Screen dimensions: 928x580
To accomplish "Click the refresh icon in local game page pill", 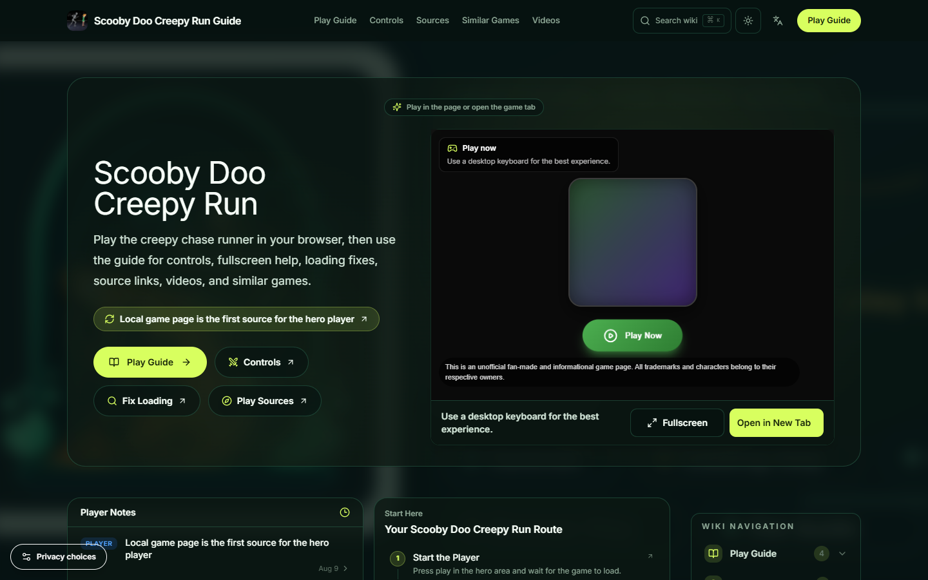I will [x=110, y=319].
